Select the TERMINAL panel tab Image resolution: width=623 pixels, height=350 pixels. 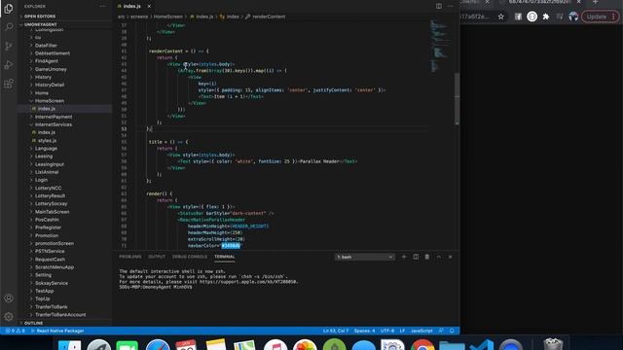point(225,257)
